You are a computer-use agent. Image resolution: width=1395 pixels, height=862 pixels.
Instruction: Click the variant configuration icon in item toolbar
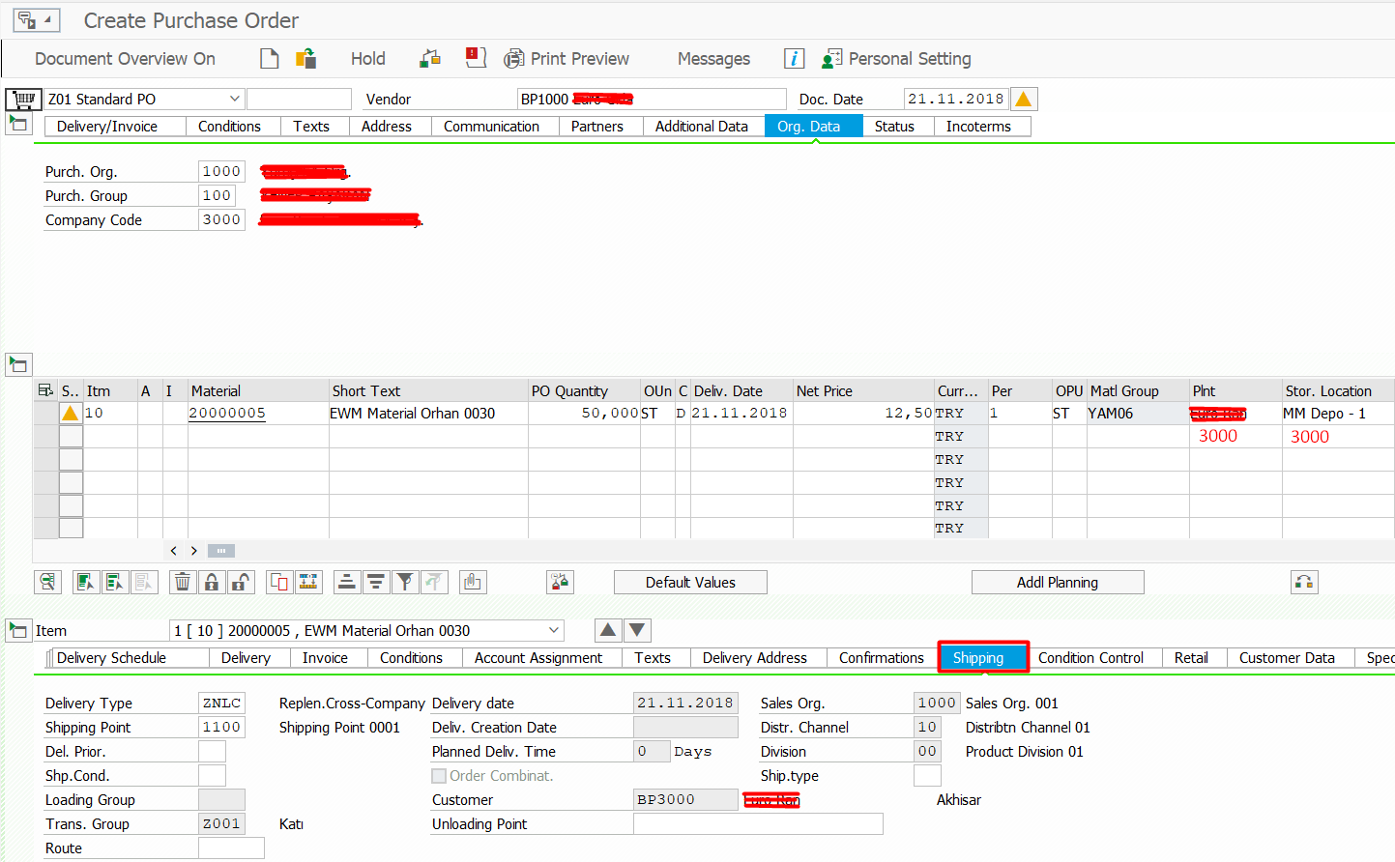308,582
